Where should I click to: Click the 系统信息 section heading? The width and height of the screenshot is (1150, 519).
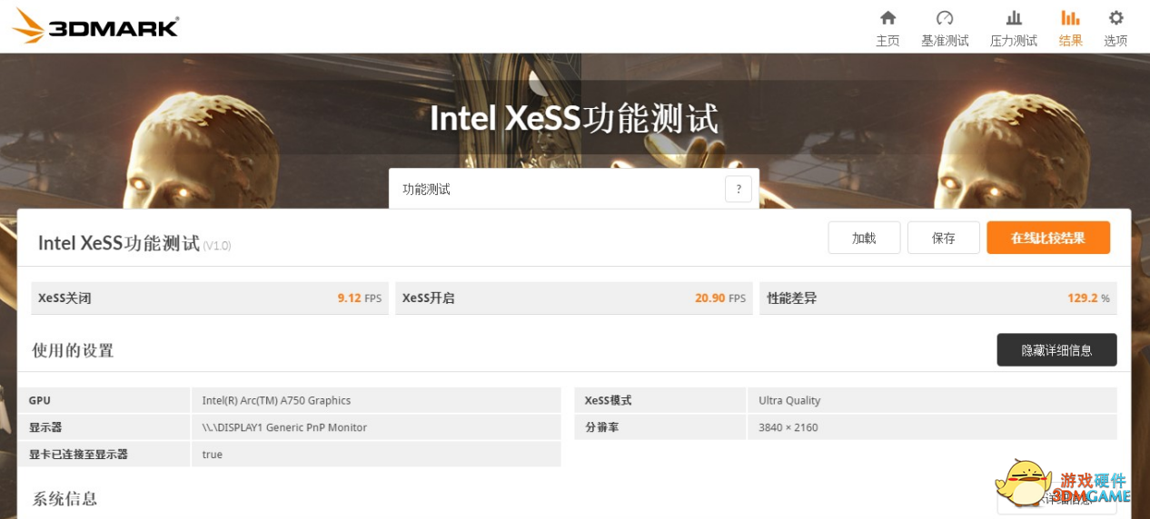(x=64, y=498)
